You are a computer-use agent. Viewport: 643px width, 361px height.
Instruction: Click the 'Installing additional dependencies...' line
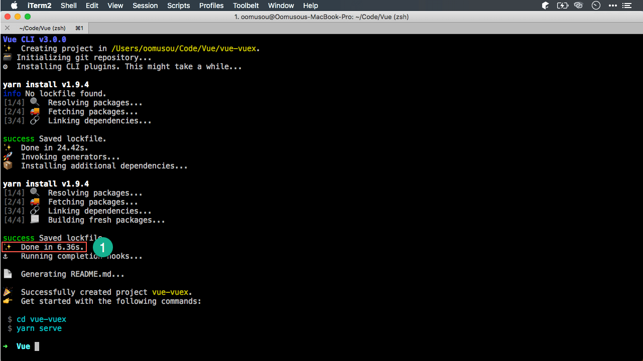click(x=95, y=166)
